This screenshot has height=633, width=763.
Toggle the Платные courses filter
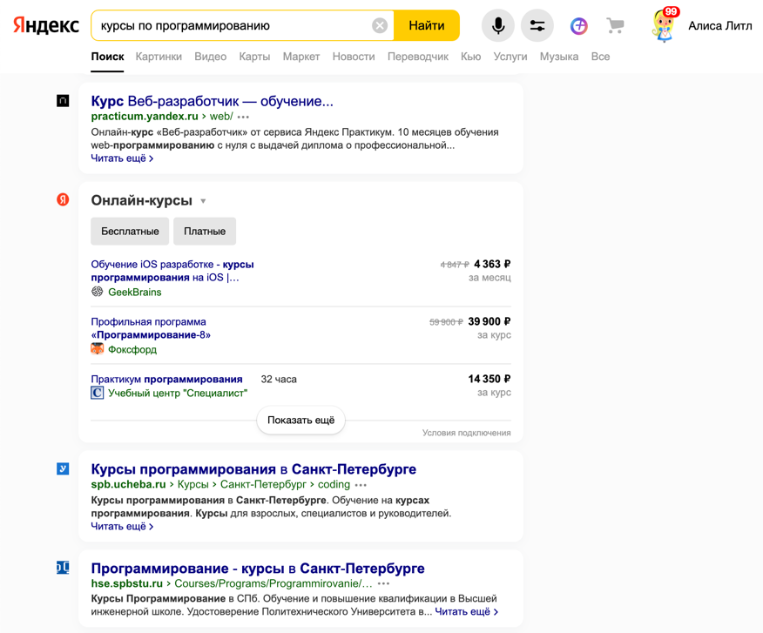pyautogui.click(x=205, y=232)
